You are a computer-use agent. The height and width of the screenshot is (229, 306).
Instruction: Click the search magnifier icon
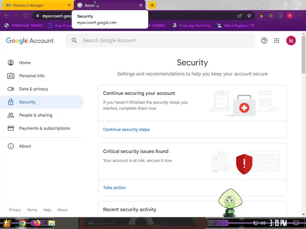[74, 41]
